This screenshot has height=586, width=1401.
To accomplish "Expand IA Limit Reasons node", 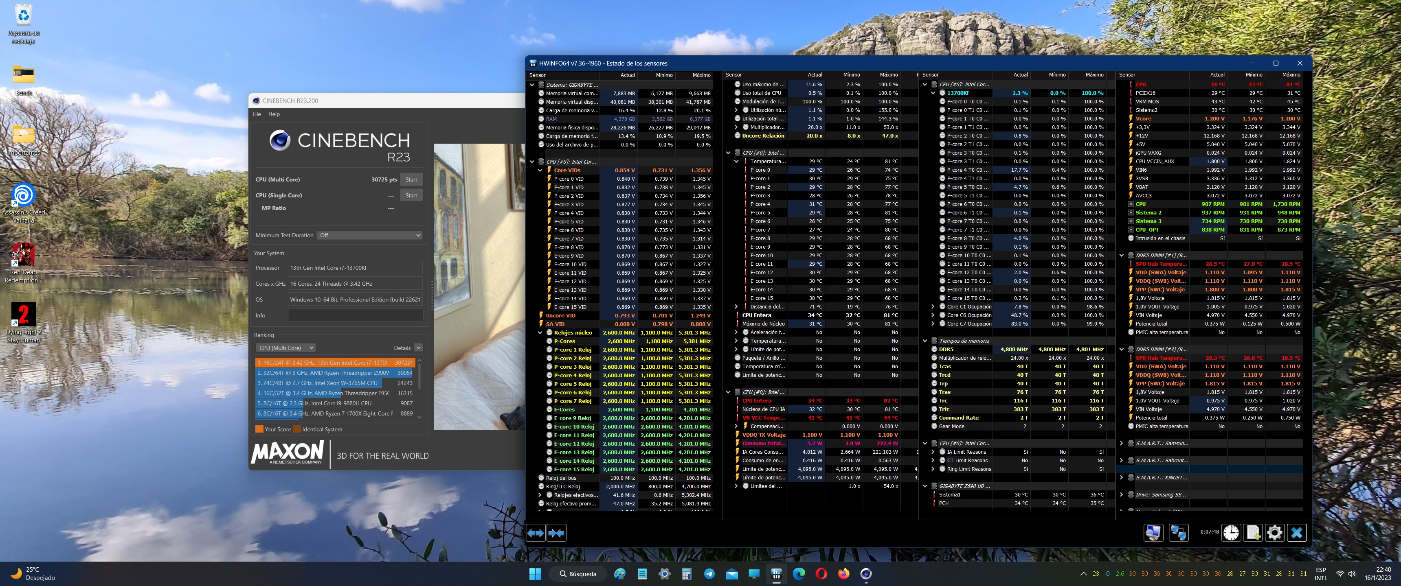I will [933, 452].
